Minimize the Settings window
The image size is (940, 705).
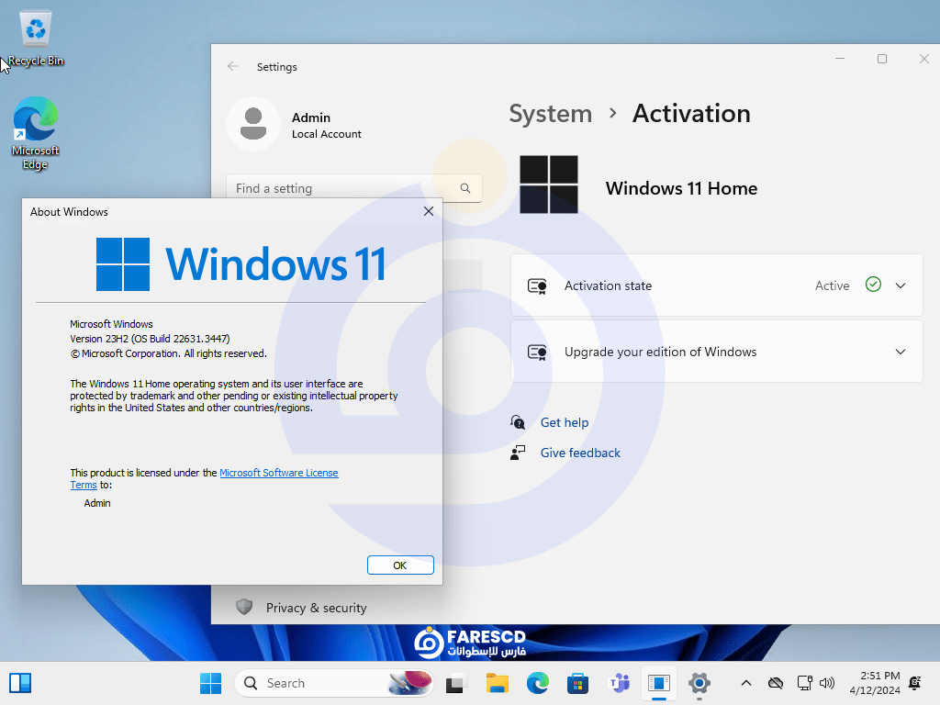pos(840,59)
